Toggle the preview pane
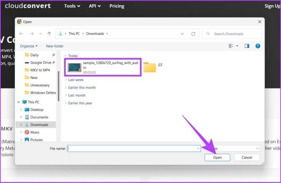This screenshot has width=281, height=183. point(247,46)
